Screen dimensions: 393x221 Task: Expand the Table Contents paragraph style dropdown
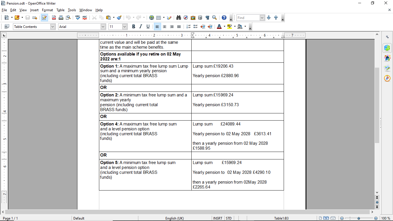coord(53,26)
